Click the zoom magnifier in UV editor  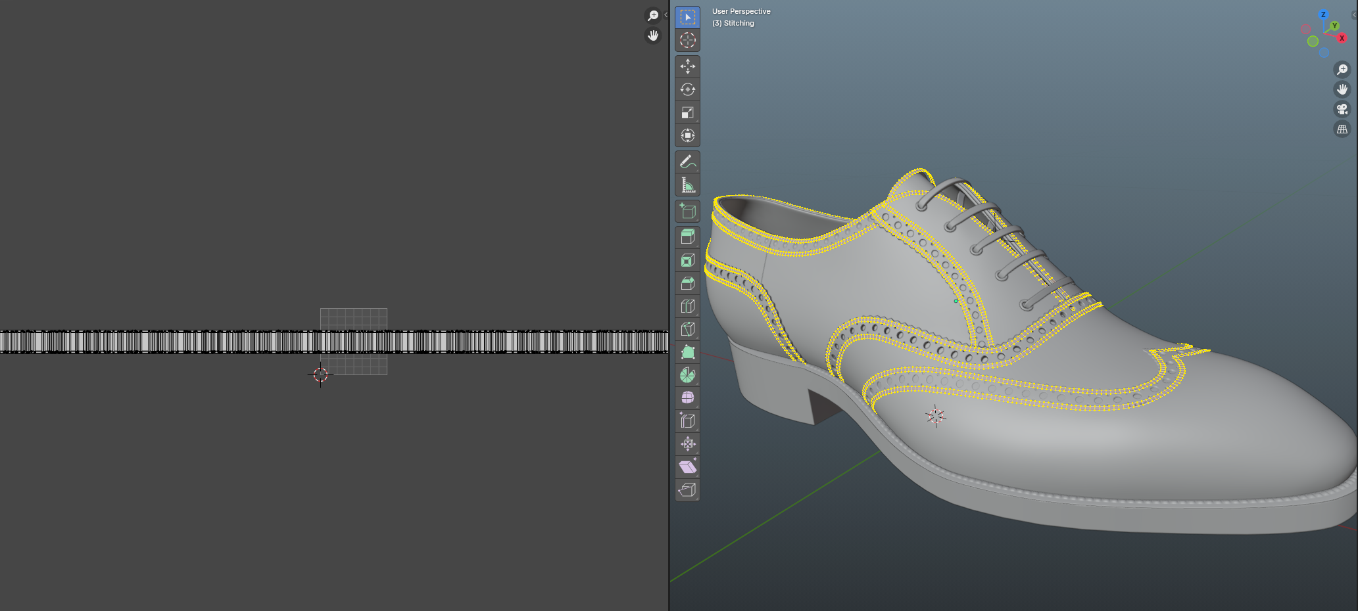(x=652, y=15)
